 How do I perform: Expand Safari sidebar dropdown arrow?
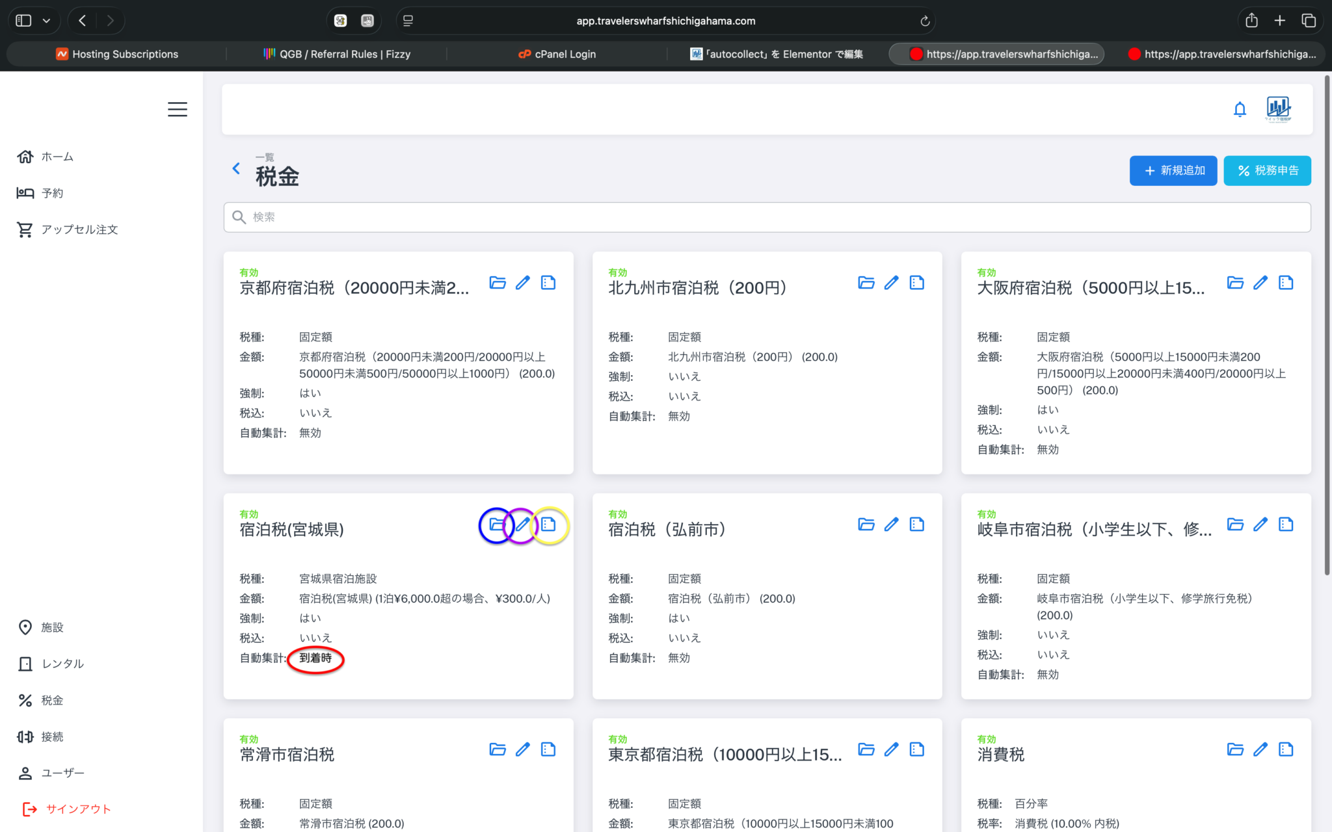click(46, 21)
